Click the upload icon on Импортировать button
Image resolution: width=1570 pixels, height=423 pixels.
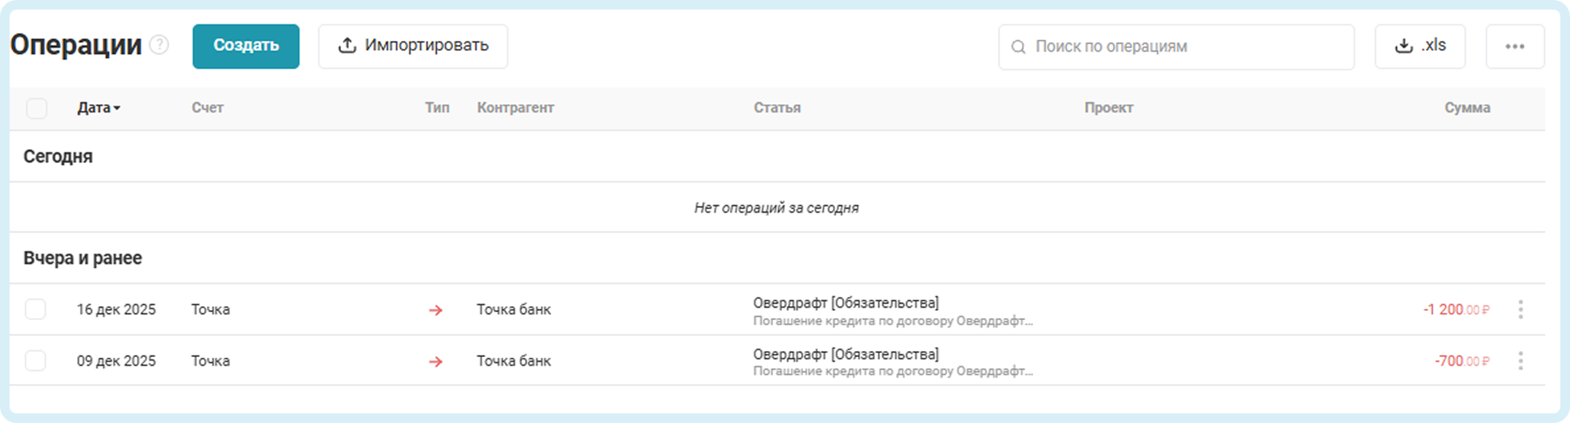(x=347, y=46)
